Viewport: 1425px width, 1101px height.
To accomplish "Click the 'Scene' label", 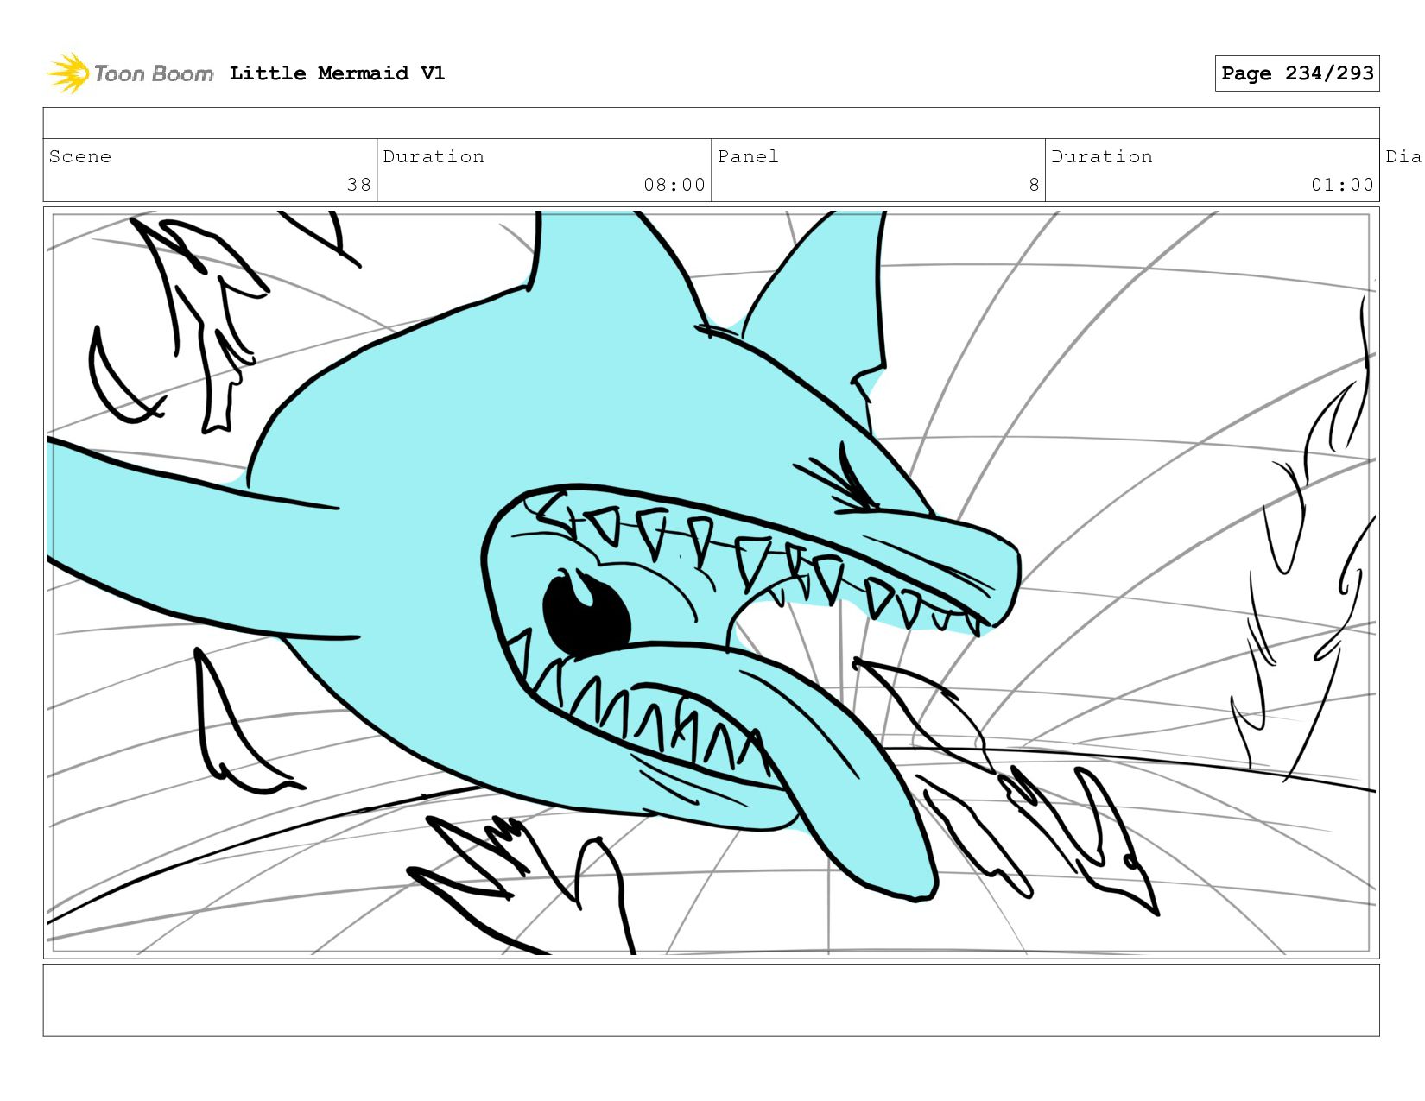I will [80, 156].
